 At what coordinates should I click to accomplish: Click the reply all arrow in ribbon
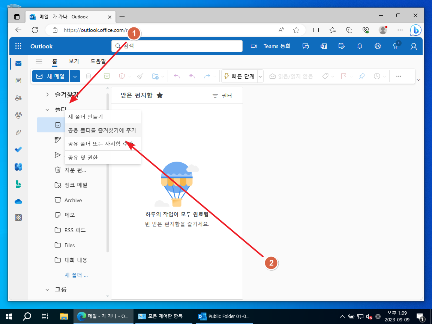[192, 76]
